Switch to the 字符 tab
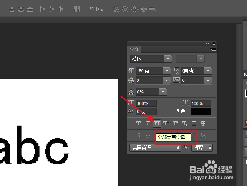 pyautogui.click(x=134, y=50)
